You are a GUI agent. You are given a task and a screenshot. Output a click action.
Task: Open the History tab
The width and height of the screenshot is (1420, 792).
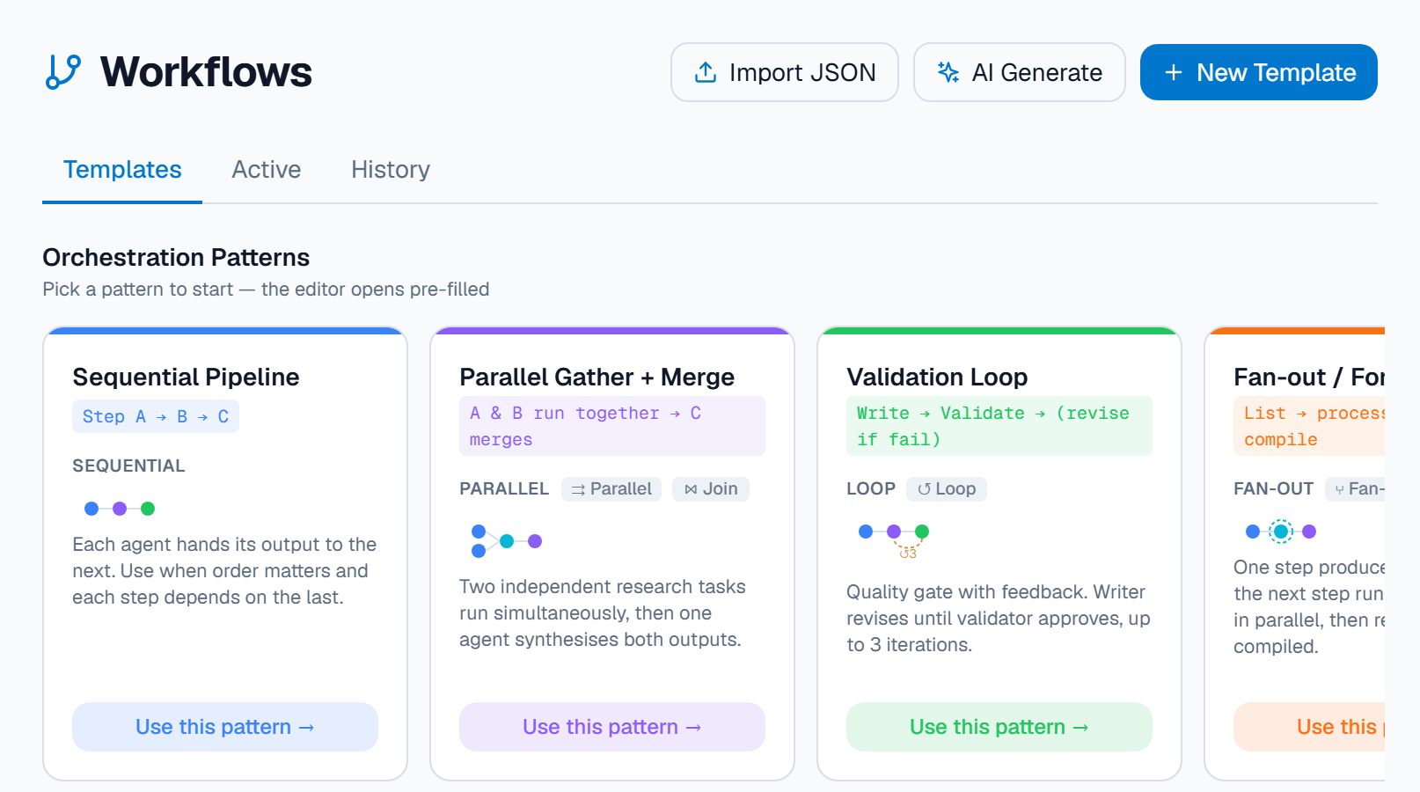[x=391, y=170]
